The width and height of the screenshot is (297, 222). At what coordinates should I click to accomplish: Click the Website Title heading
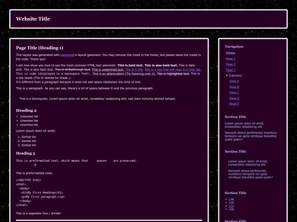pos(33,19)
